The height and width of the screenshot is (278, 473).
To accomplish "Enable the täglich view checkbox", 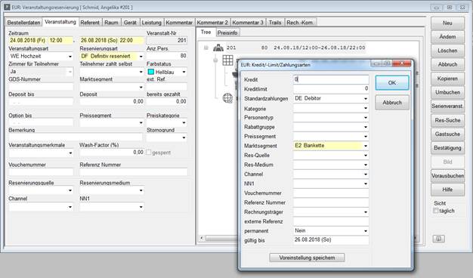I will pos(435,211).
